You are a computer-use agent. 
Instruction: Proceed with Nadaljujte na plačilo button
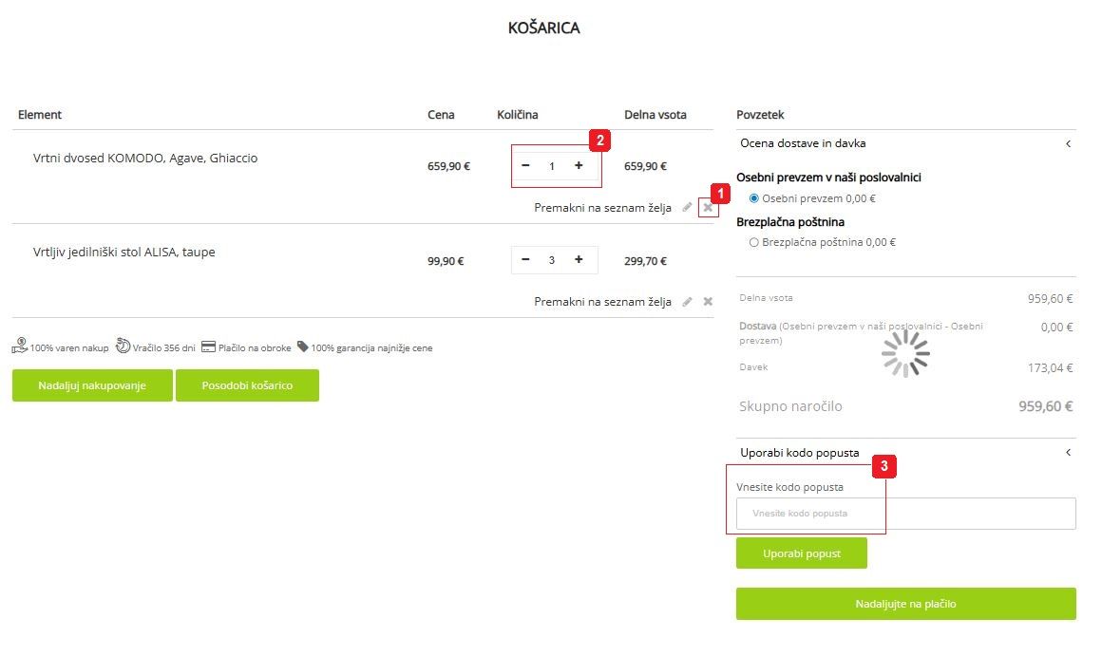coord(906,604)
